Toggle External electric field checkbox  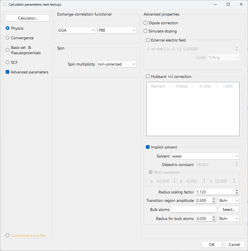click(x=148, y=40)
